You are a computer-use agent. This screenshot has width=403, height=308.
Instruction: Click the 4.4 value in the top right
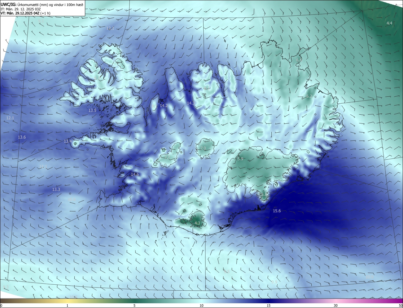tap(389, 23)
